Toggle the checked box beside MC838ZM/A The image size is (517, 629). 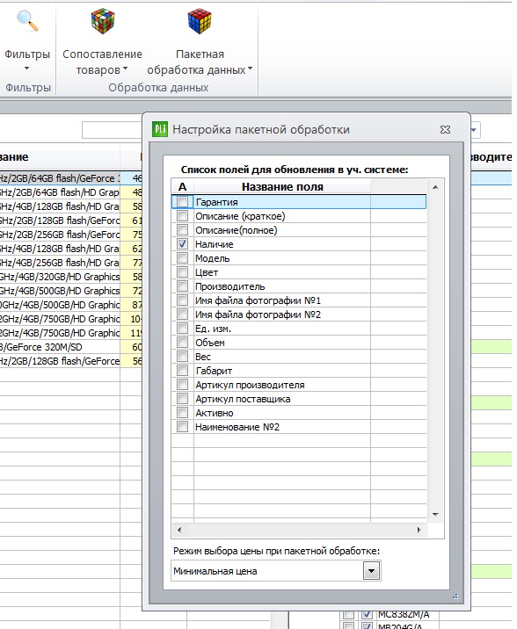367,614
